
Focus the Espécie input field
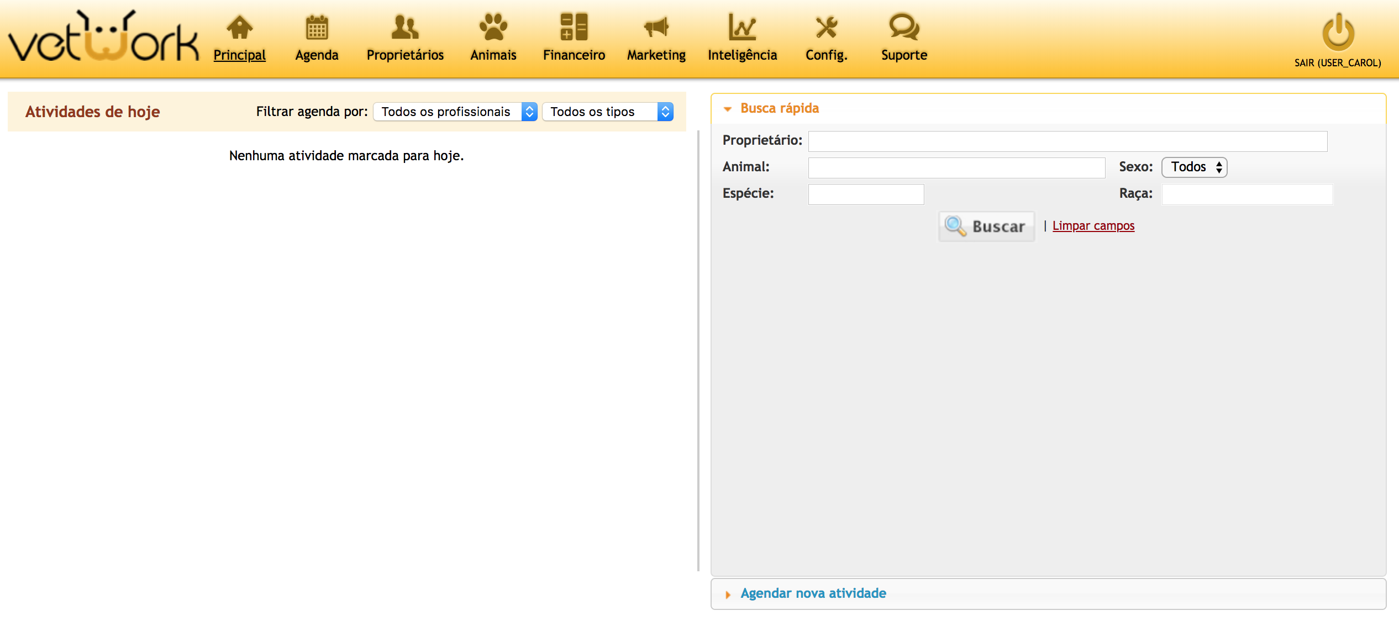(x=866, y=194)
